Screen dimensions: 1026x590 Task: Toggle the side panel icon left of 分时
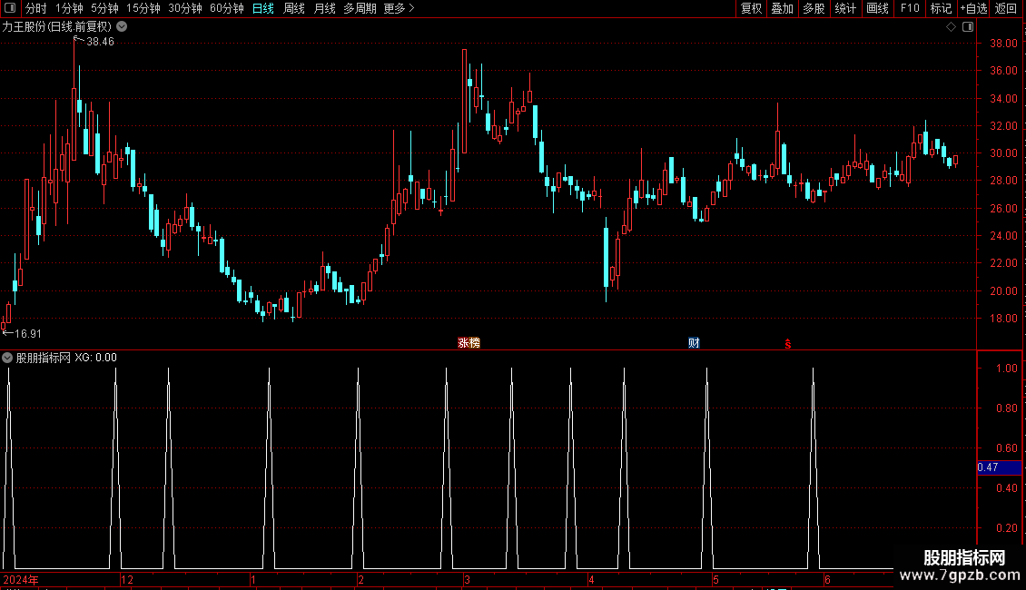coord(10,8)
